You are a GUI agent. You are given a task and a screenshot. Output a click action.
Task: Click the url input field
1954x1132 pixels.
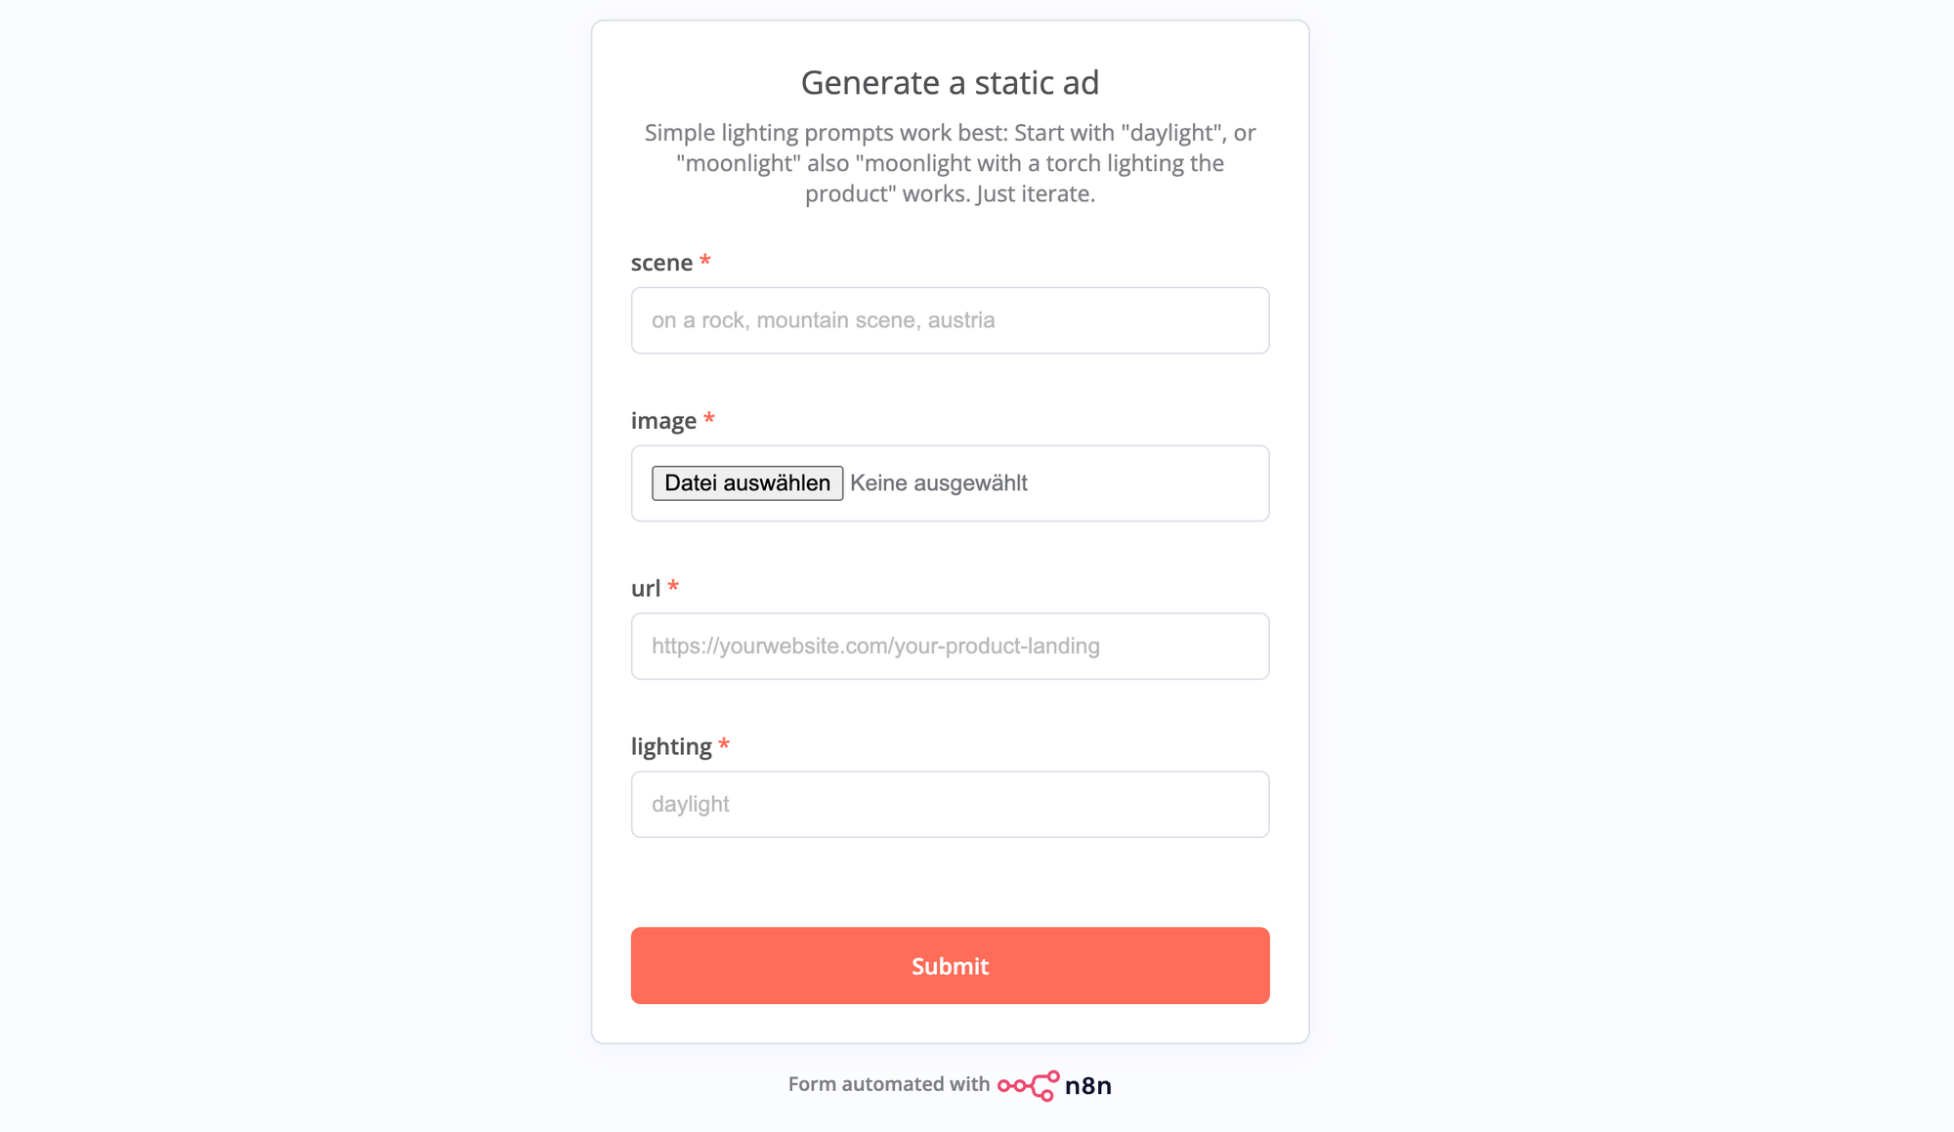pos(950,647)
